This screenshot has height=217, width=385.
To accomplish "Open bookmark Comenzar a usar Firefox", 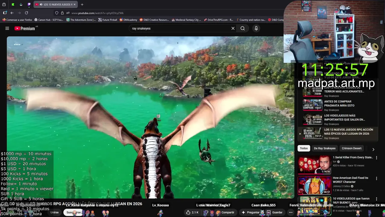I will [x=17, y=20].
